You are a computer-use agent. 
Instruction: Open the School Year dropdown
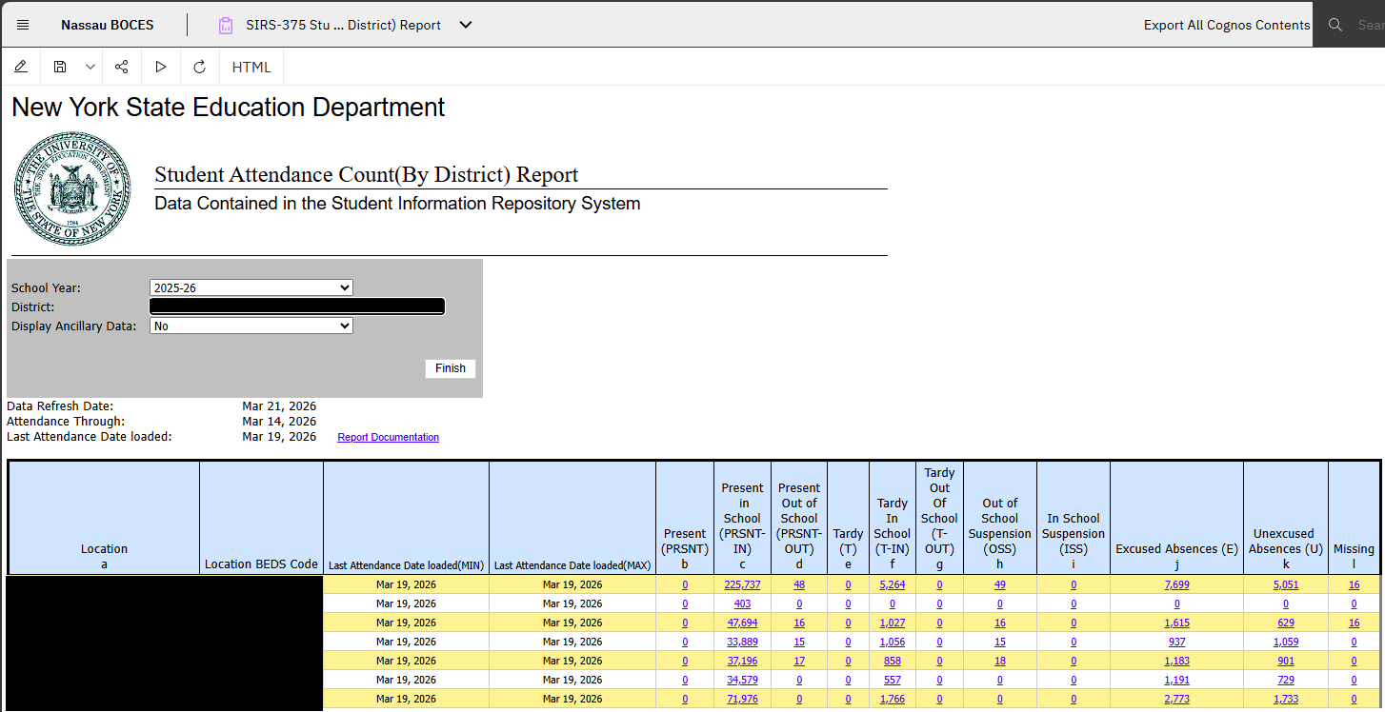point(251,287)
